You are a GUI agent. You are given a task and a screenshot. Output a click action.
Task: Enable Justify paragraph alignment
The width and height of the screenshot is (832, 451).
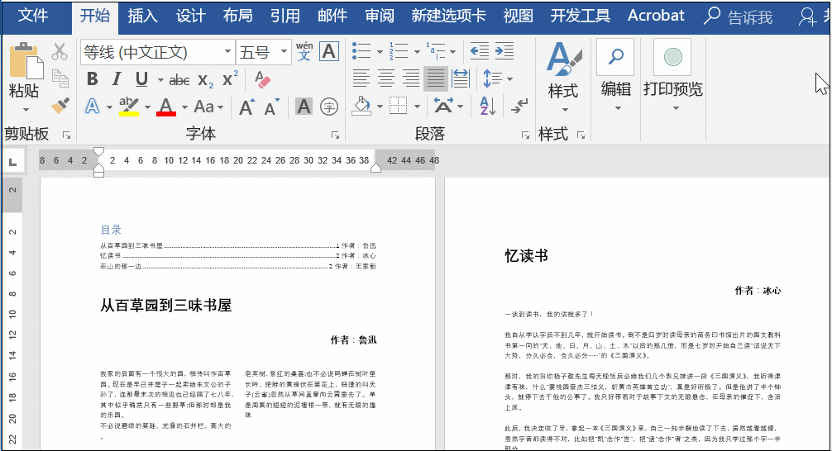pos(436,79)
